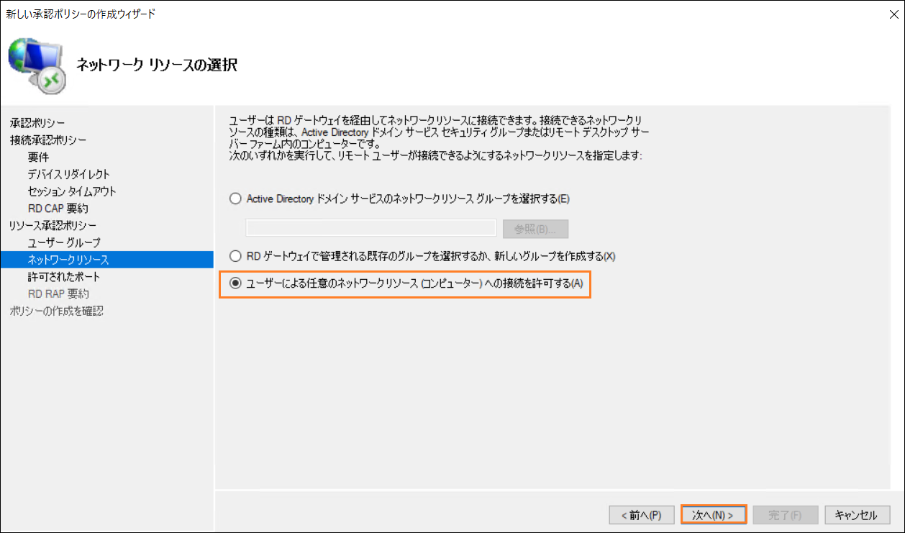Open the 接続承認ポリシー step in the sidebar

pos(48,140)
